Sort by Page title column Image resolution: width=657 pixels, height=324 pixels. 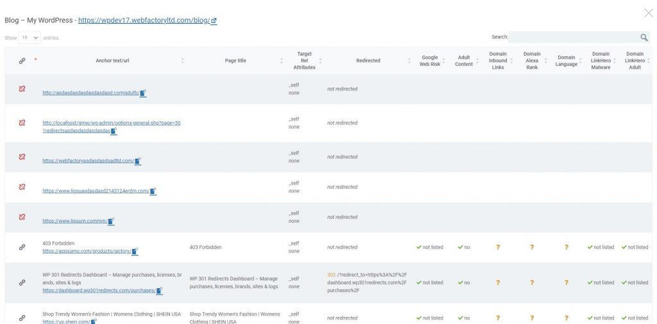(235, 61)
